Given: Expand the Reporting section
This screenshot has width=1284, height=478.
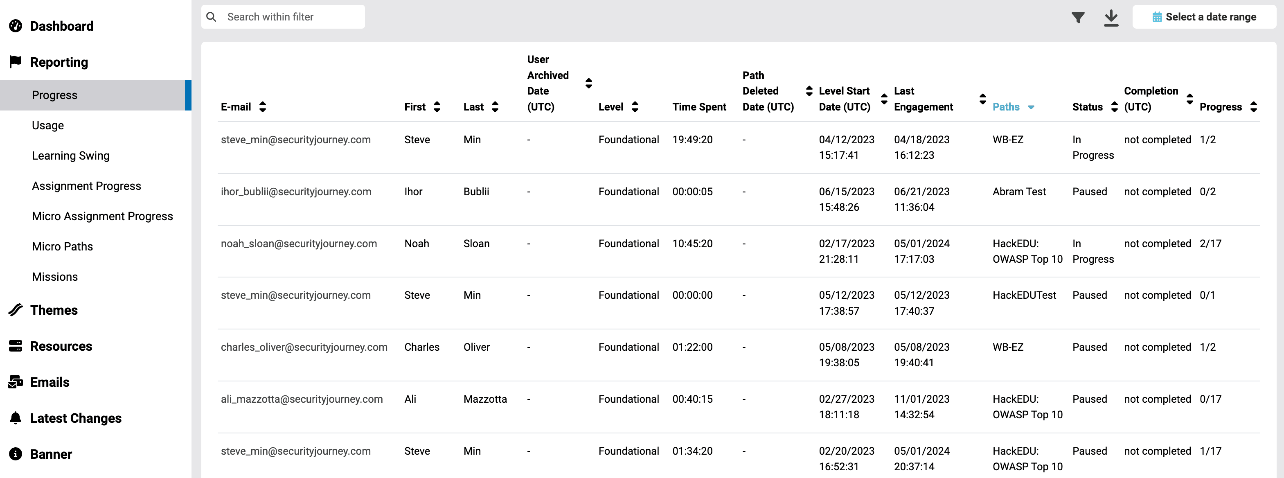Looking at the screenshot, I should tap(59, 62).
